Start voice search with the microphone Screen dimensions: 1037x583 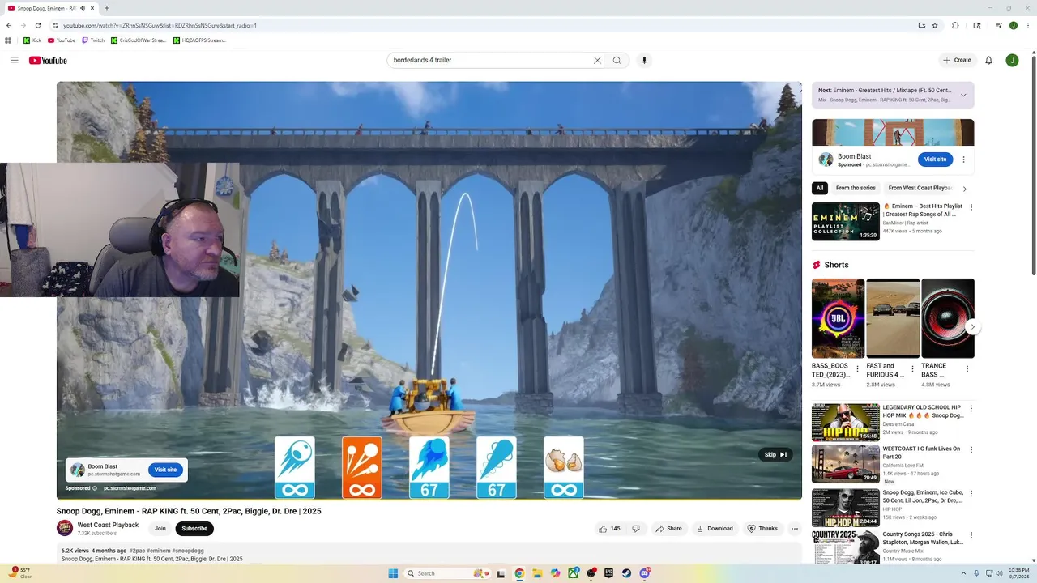[644, 60]
